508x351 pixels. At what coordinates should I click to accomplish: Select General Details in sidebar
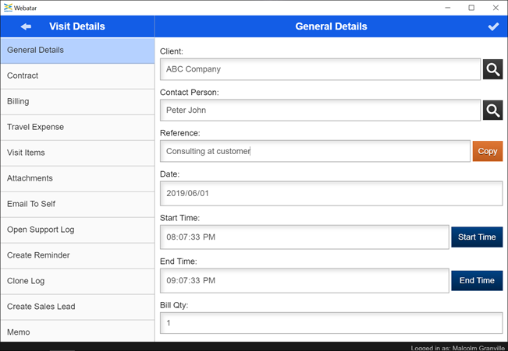tap(77, 51)
